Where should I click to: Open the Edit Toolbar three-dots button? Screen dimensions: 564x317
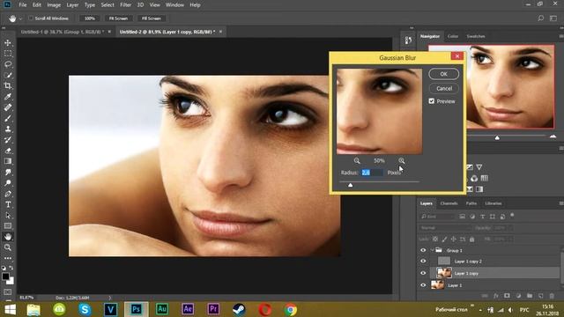click(8, 258)
